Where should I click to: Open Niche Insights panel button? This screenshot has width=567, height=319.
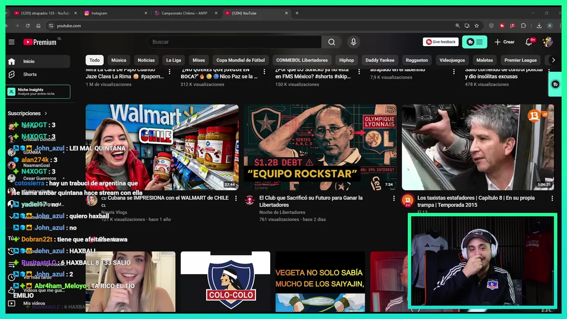click(38, 92)
